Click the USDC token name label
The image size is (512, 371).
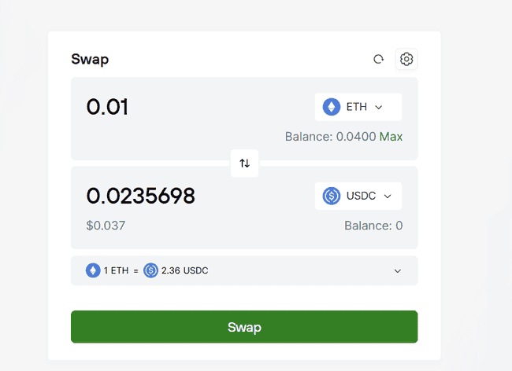(x=361, y=196)
